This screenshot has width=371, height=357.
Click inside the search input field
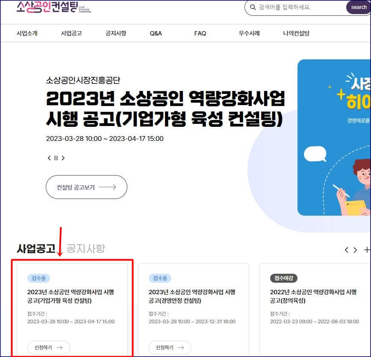(291, 7)
